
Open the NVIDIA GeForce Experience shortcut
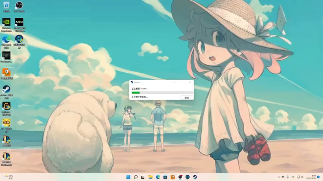click(x=6, y=25)
